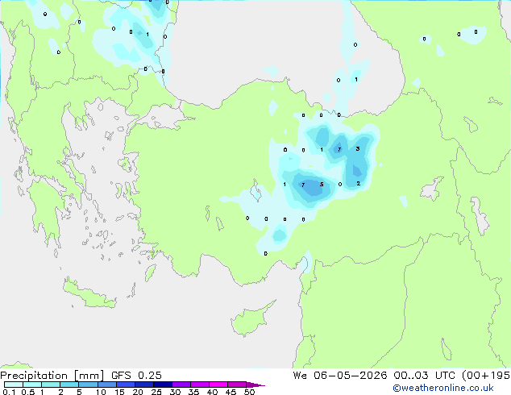Click the precipitation value '2' on the map
The image size is (511, 395).
358,184
